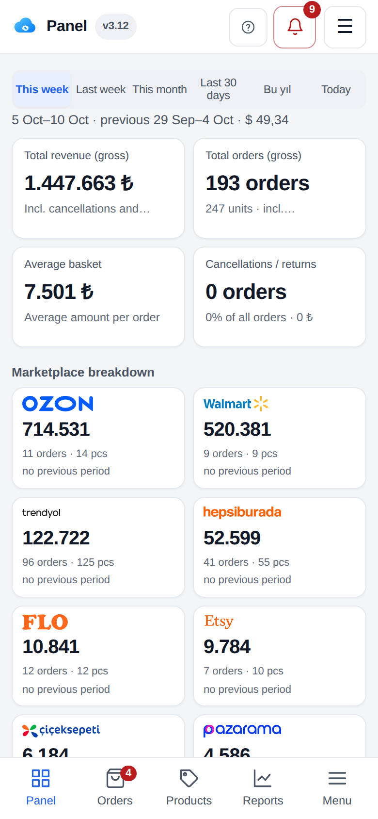Click '11 orders · 14 pcs' text
Viewport: 378px width, 819px height.
(x=65, y=454)
